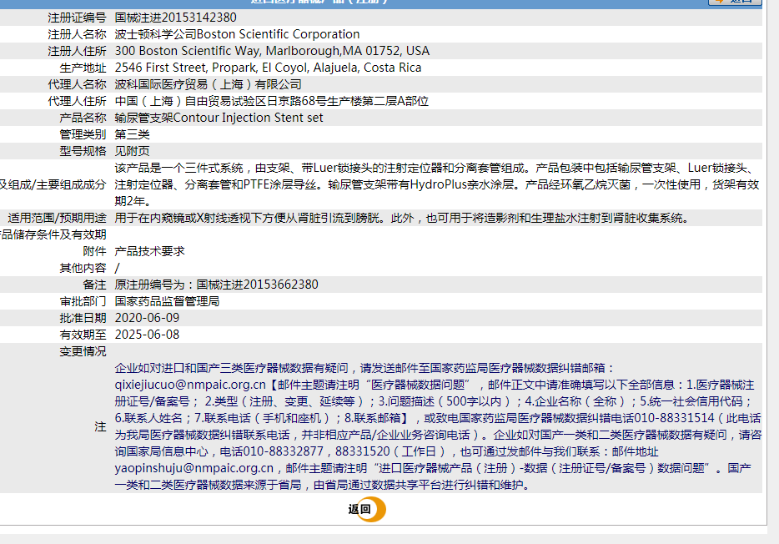Click the 注册人住所 label
This screenshot has width=779, height=544.
pos(77,51)
